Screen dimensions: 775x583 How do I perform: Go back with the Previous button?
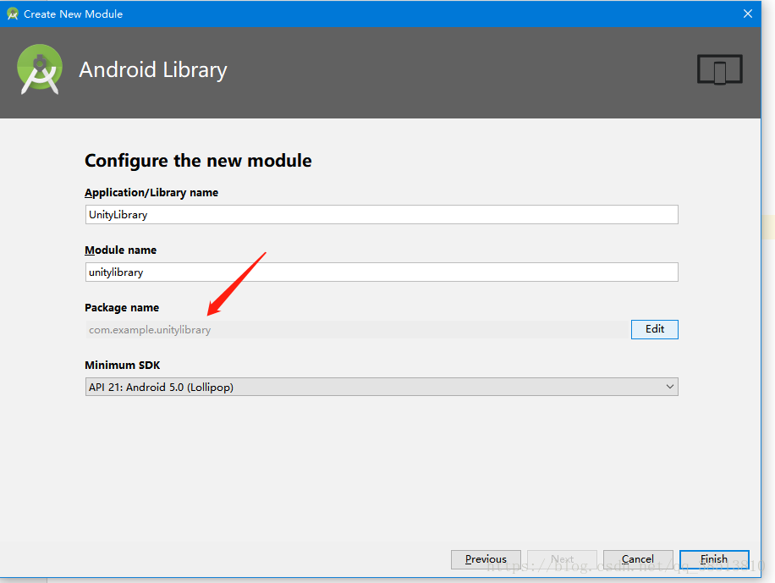pos(486,559)
